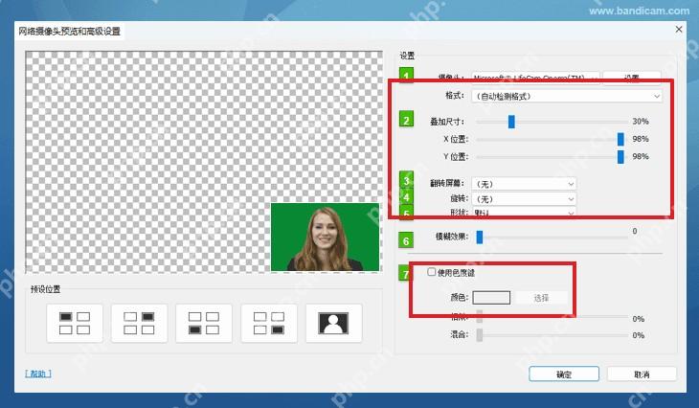Click the X 位置 slider handle
The height and width of the screenshot is (408, 699).
tap(620, 139)
